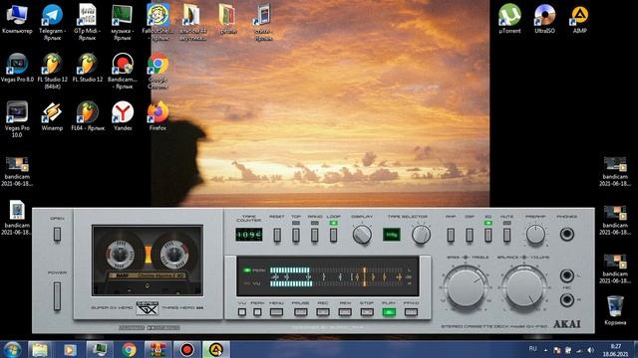The image size is (638, 358).
Task: Click the right MIC input jack
Action: coord(567,300)
